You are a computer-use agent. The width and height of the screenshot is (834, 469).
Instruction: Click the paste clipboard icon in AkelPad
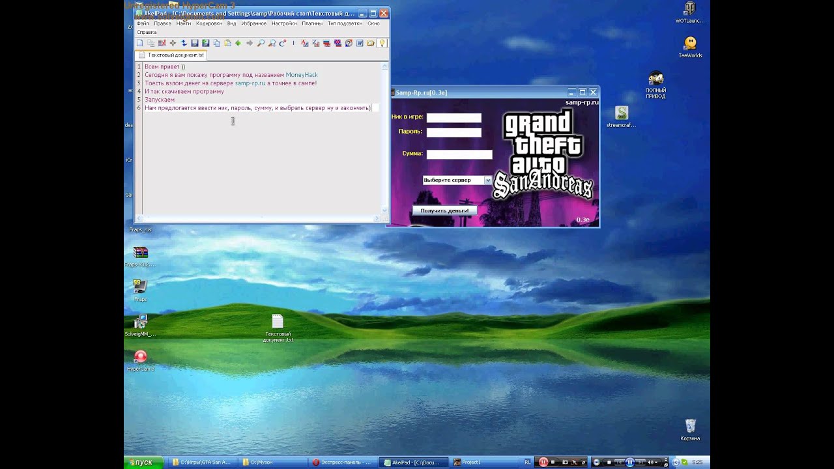click(228, 43)
